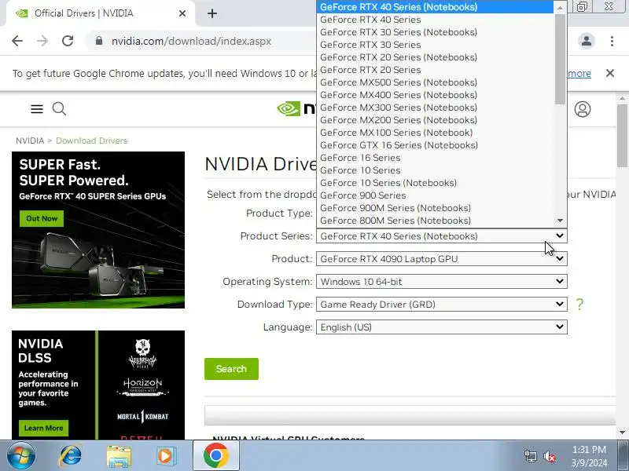Pick GeForce RTX 20 Series

point(435,70)
